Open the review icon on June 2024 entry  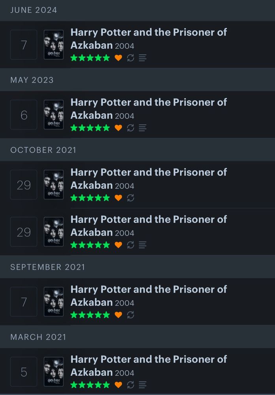point(142,58)
